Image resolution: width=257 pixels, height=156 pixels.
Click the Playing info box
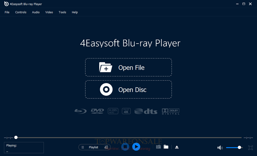click(24, 147)
